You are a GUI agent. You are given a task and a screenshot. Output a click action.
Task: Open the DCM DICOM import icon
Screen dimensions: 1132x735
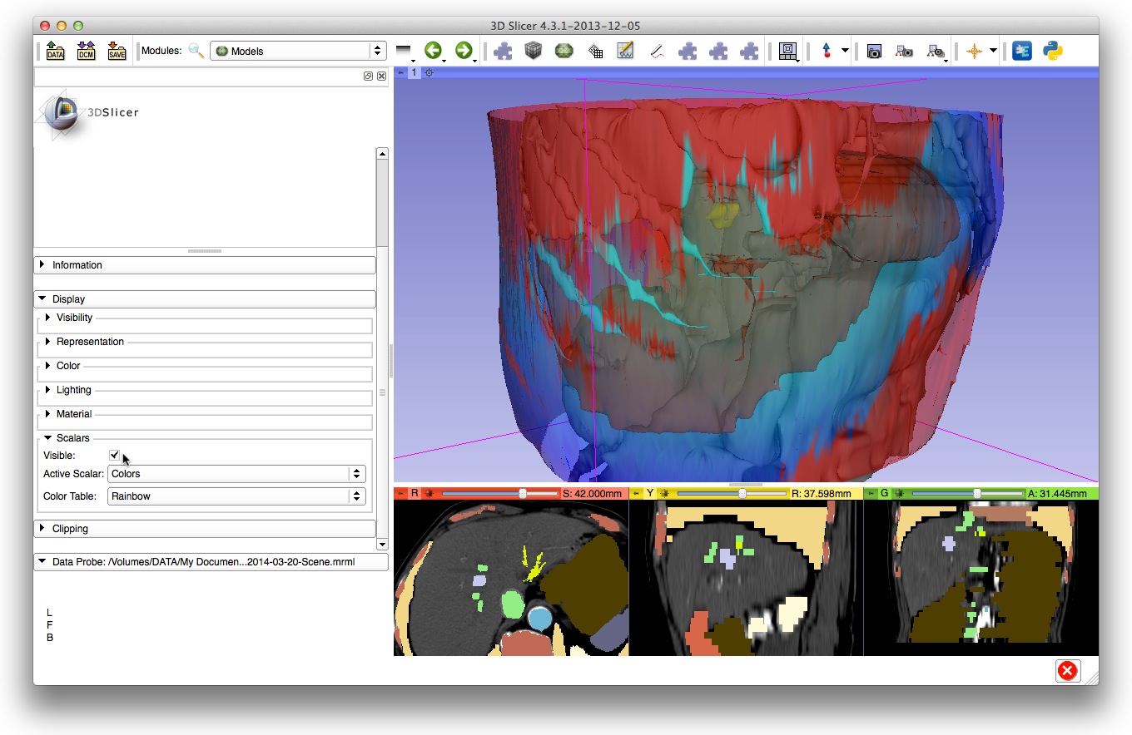point(86,52)
